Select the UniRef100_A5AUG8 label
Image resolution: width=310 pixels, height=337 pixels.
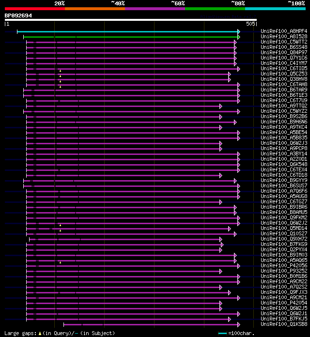284,197
